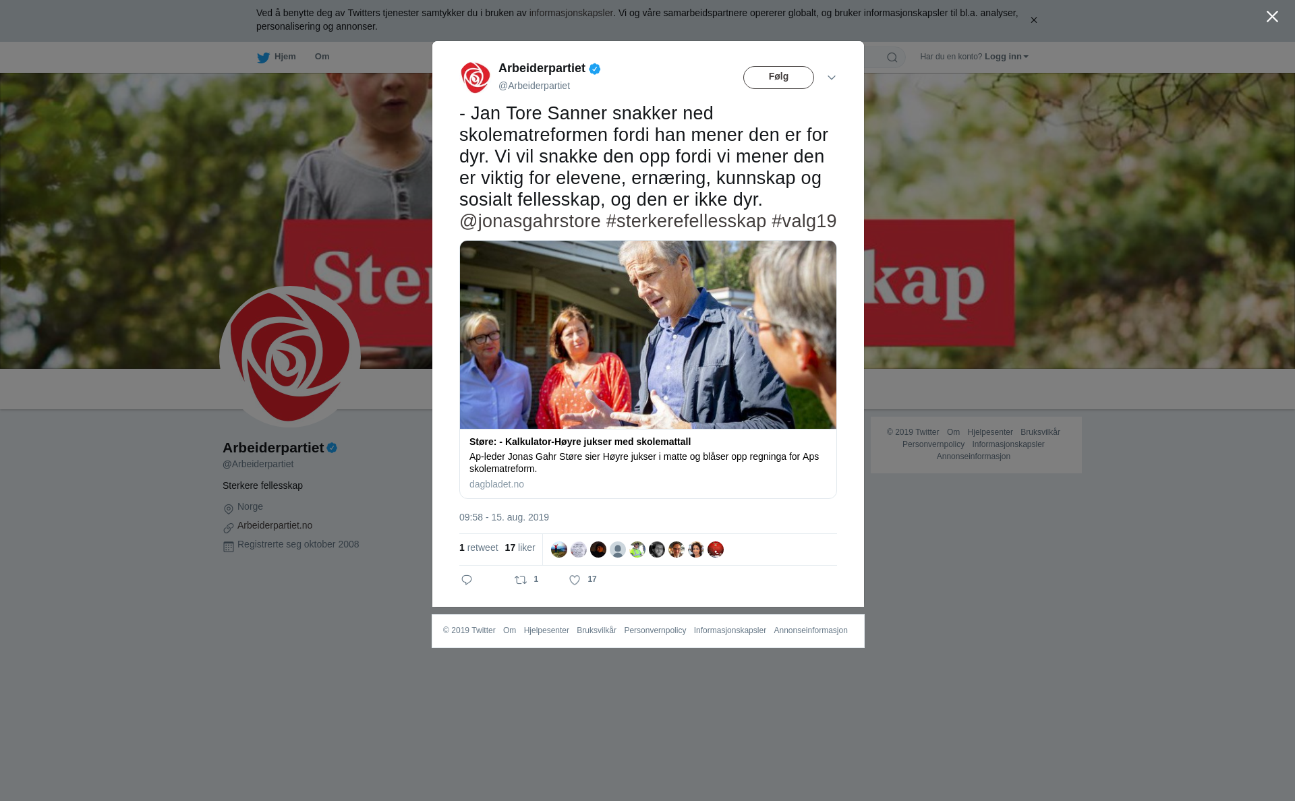Click the last red liker avatar

coord(716,550)
